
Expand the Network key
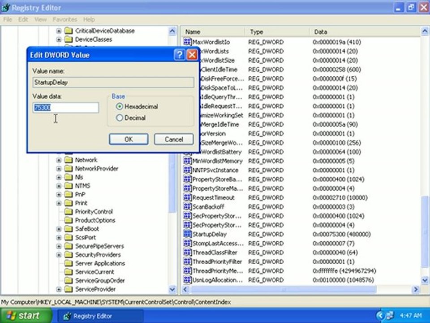tap(59, 160)
